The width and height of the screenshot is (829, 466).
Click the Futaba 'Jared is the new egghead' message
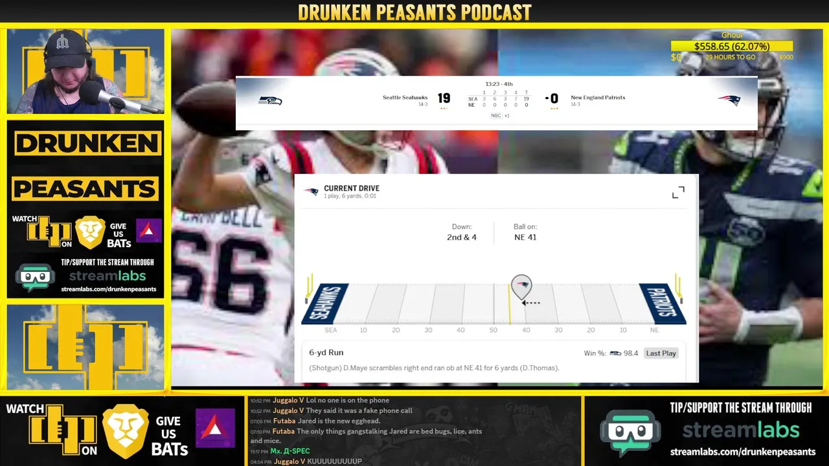pos(339,421)
